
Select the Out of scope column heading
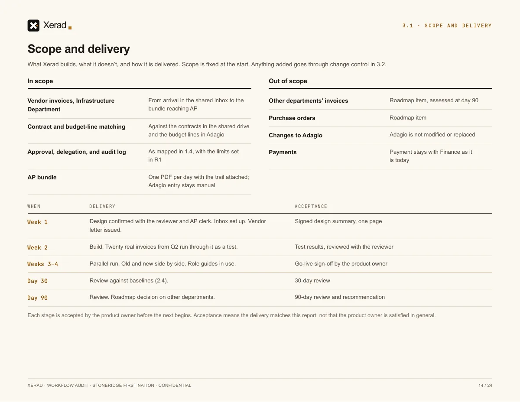[288, 81]
